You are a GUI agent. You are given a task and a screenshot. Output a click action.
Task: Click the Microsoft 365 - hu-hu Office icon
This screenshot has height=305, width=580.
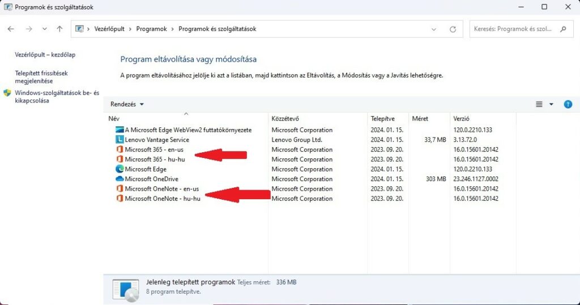(x=120, y=160)
